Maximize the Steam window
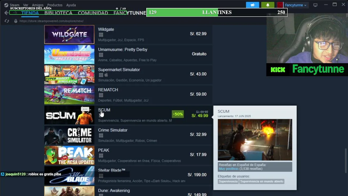 (x=335, y=5)
